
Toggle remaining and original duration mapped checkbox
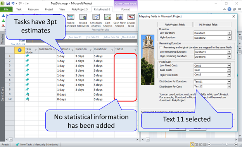click(161, 47)
